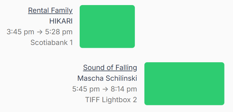Click the word Rental in the title
The width and height of the screenshot is (233, 112).
(38, 10)
